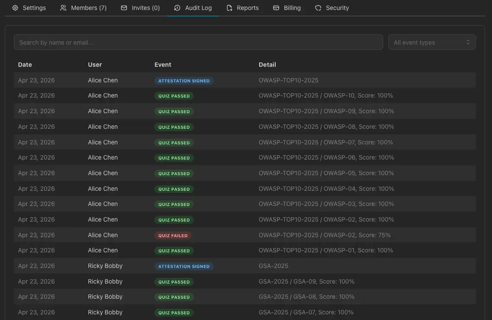The height and width of the screenshot is (320, 492).
Task: Click QUIZ PASSED badge in OWASP-01 row
Action: click(x=174, y=251)
